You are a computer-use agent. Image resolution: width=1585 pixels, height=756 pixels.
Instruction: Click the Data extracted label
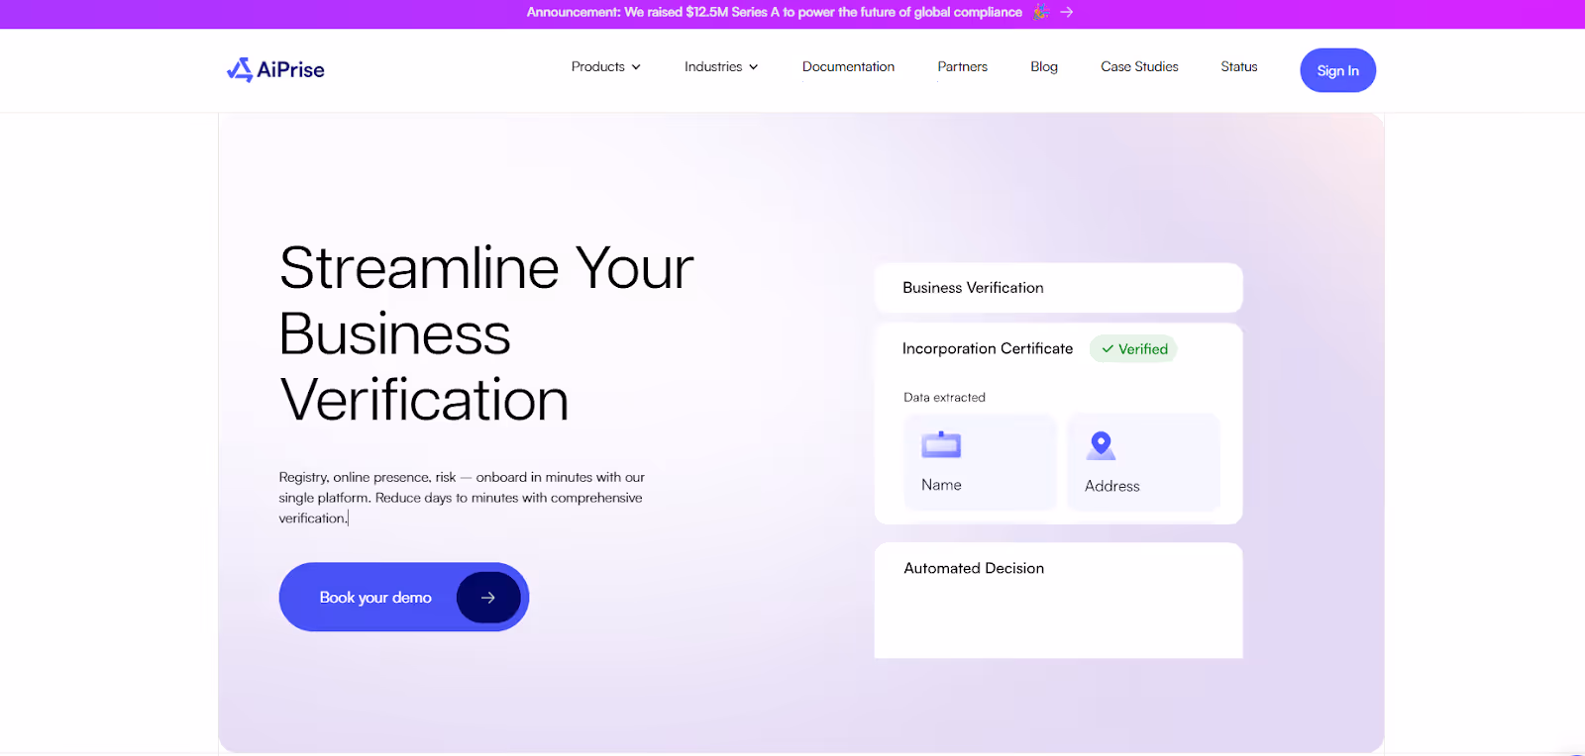point(944,398)
